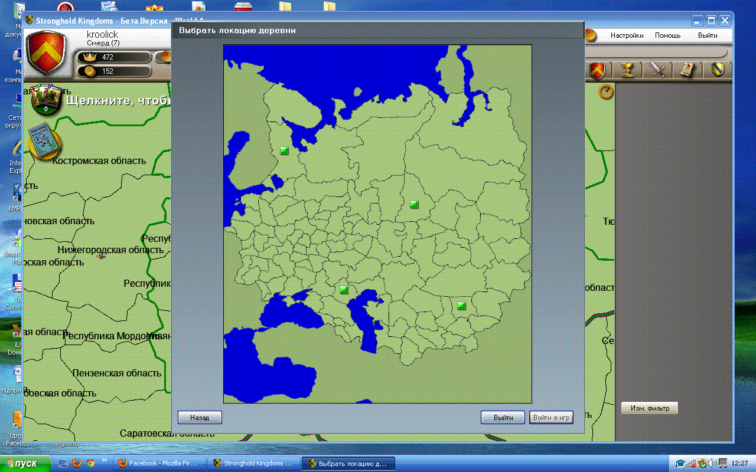Click the Саратовская область label on the map
The height and width of the screenshot is (472, 756).
(x=167, y=433)
